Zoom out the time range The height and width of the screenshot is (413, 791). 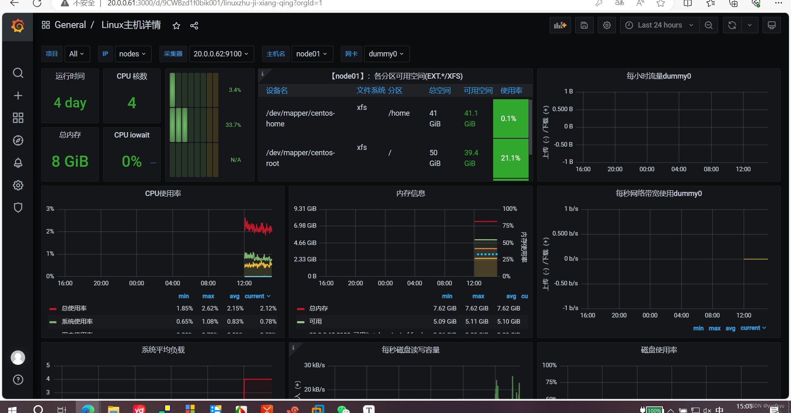pos(709,25)
